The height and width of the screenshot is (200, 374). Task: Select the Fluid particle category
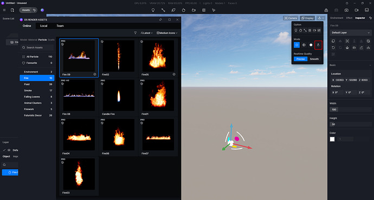click(37, 84)
